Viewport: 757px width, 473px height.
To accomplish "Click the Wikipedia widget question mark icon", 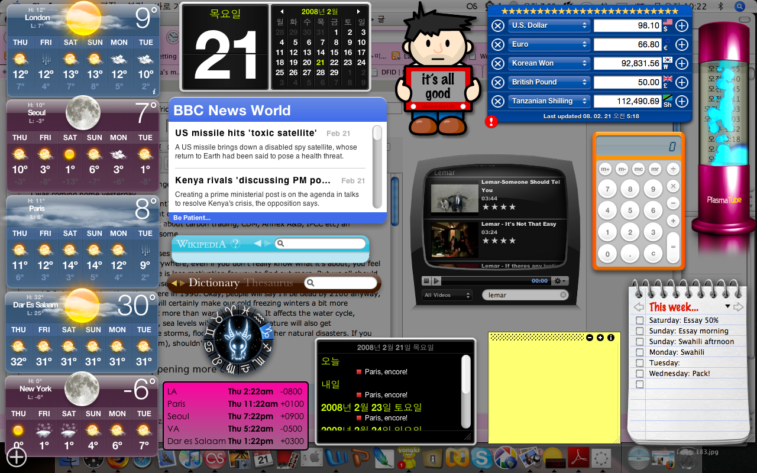I will (x=235, y=244).
